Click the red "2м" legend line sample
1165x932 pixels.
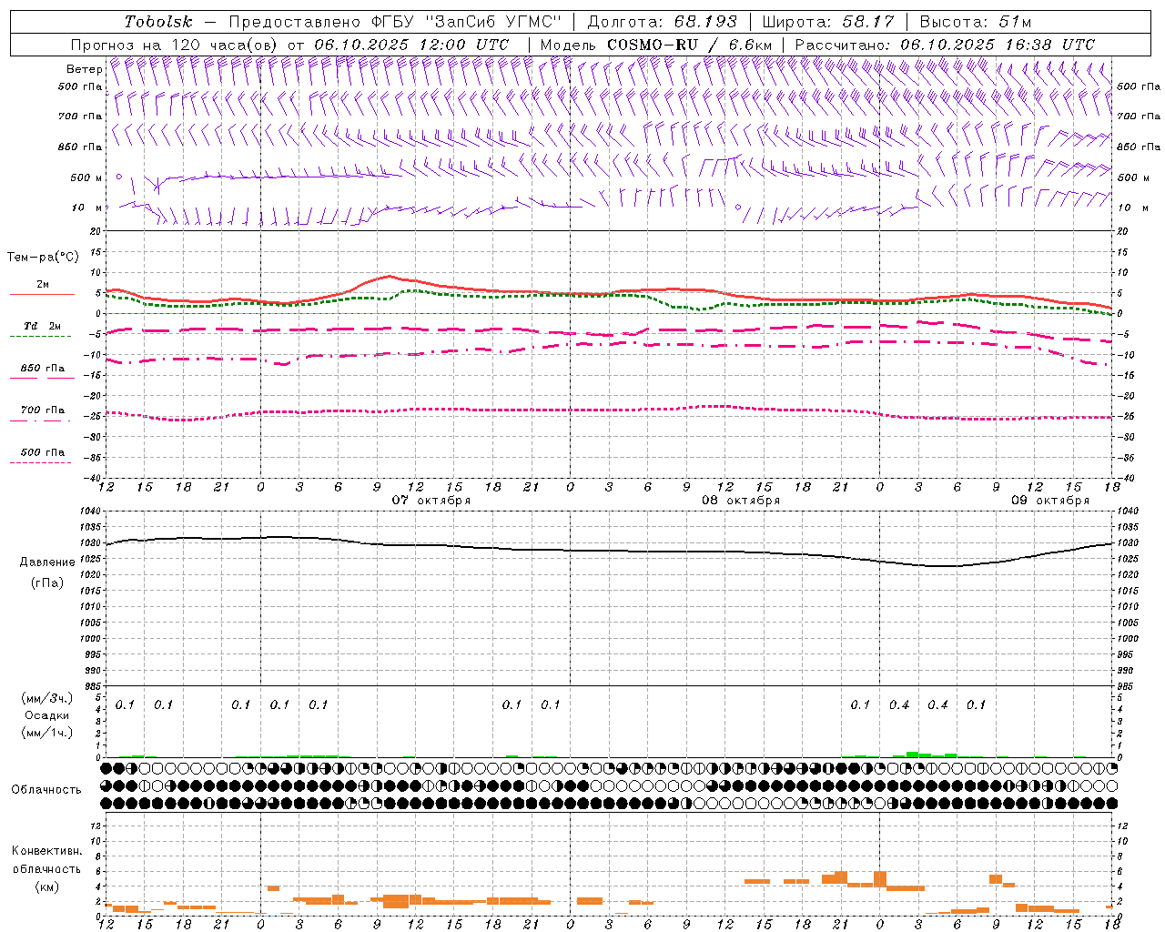[x=42, y=294]
